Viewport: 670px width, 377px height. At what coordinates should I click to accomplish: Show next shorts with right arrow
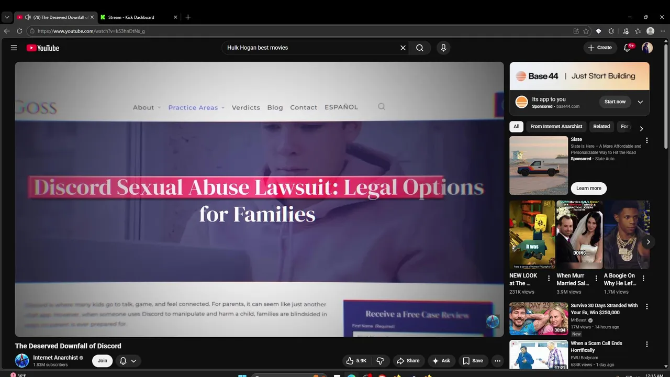648,242
